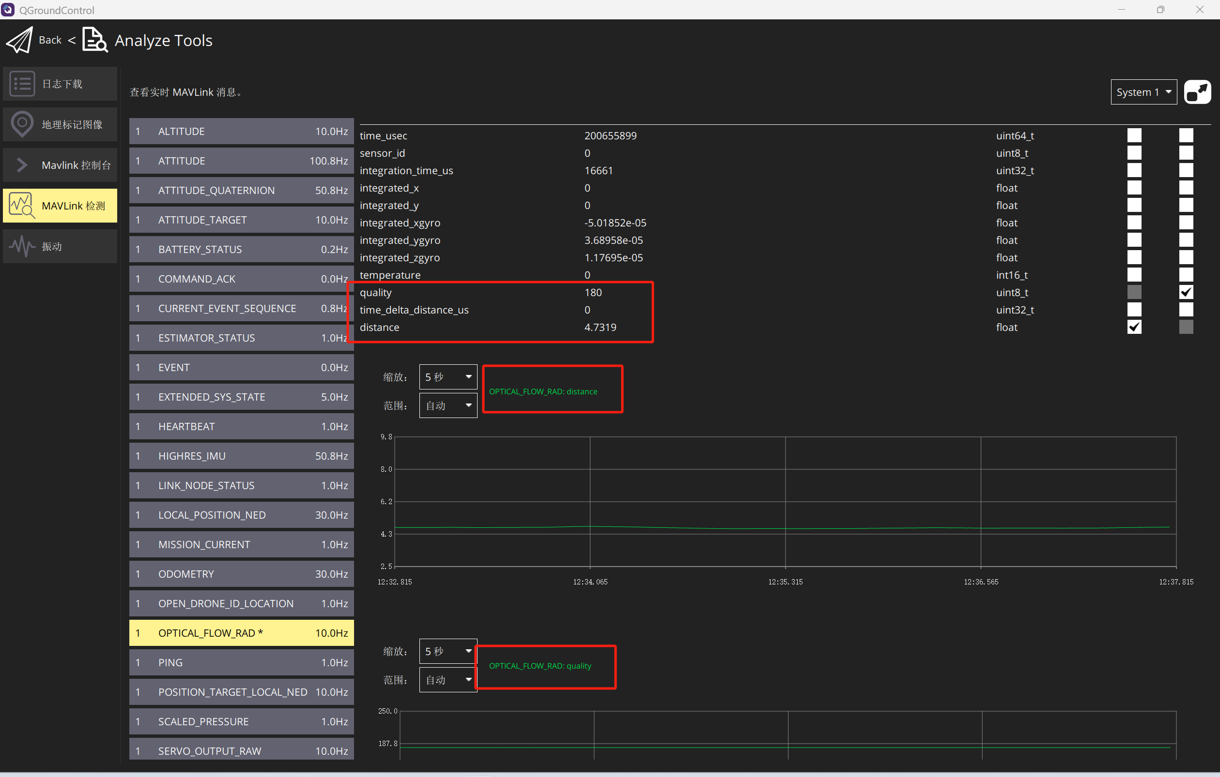
Task: Open the vibration (振动) waveform icon
Action: [22, 247]
